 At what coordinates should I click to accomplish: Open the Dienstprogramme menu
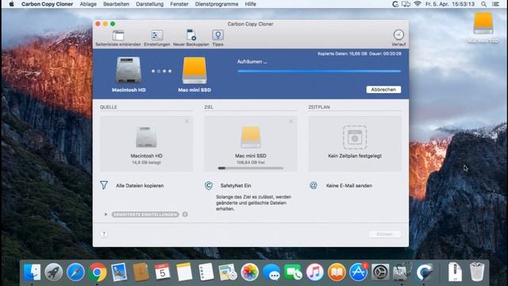pyautogui.click(x=217, y=4)
